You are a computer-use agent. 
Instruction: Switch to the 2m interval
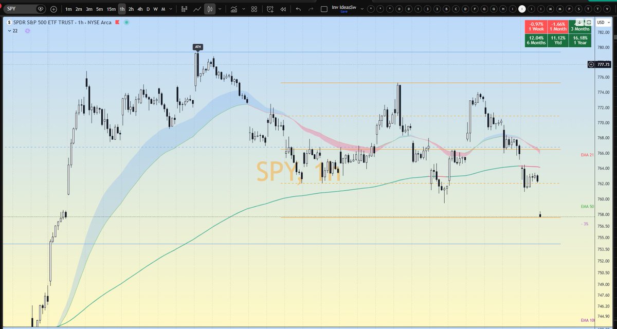79,9
